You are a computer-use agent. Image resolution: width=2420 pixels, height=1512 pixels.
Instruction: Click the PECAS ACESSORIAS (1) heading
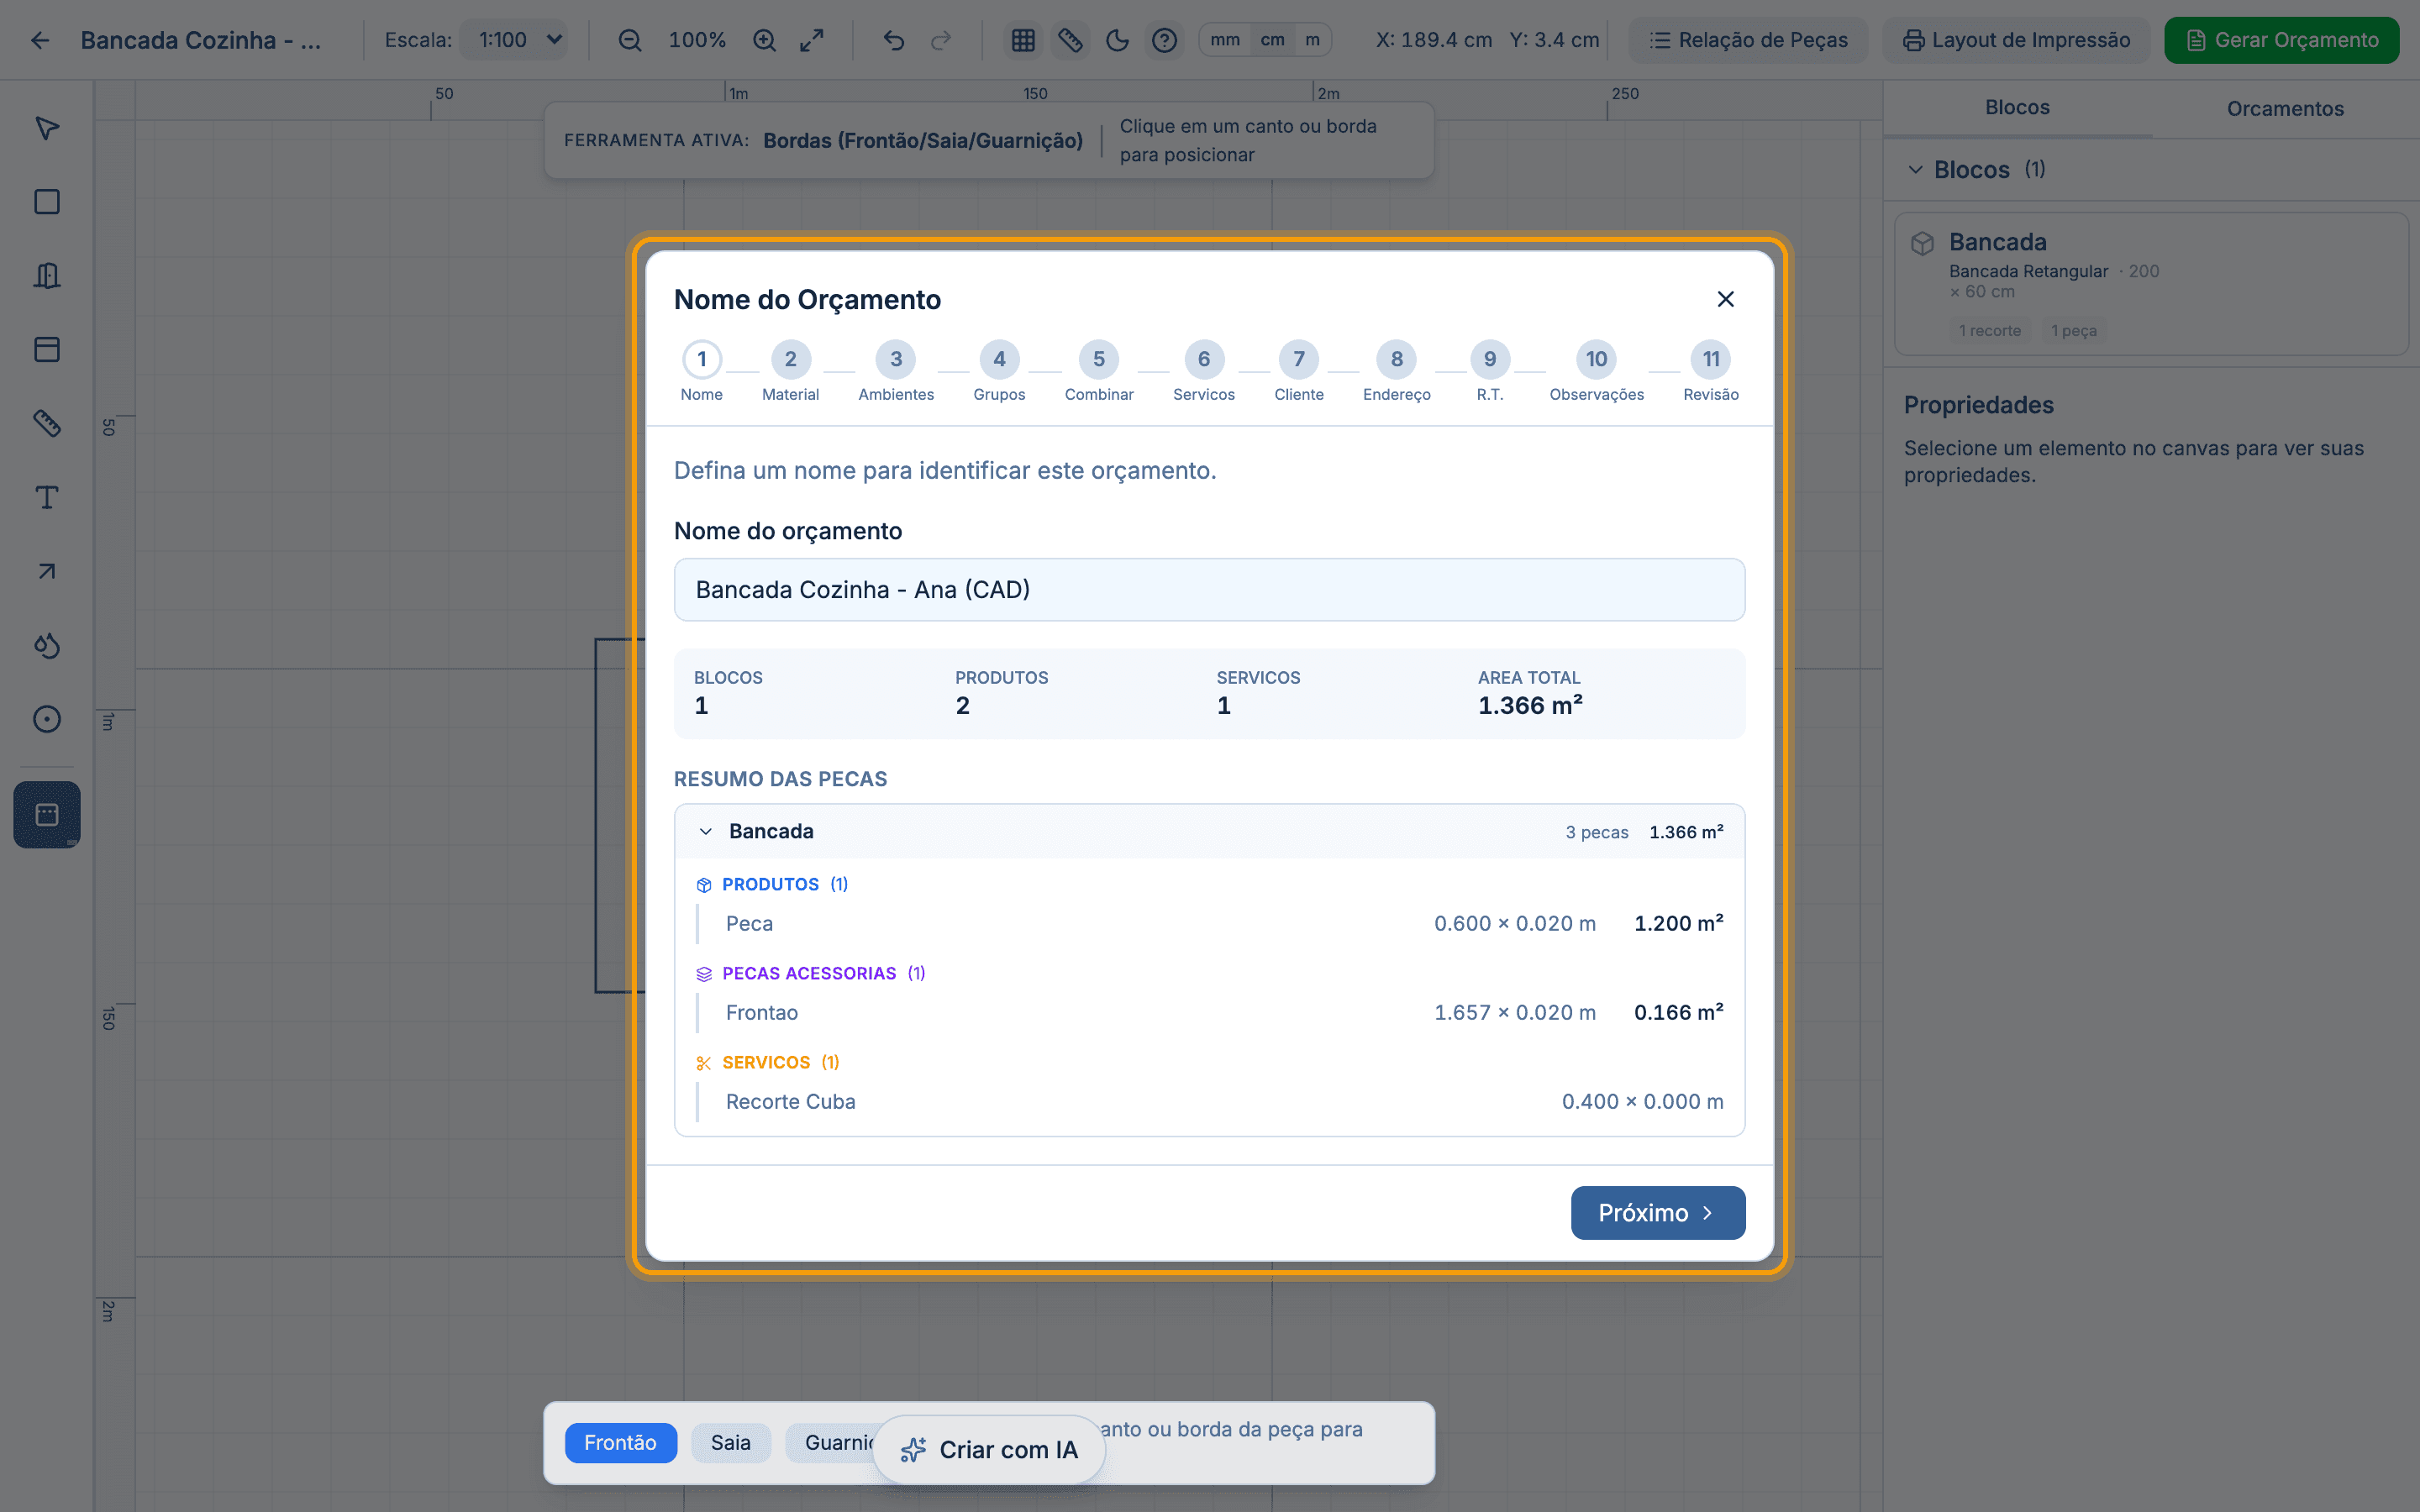[811, 973]
